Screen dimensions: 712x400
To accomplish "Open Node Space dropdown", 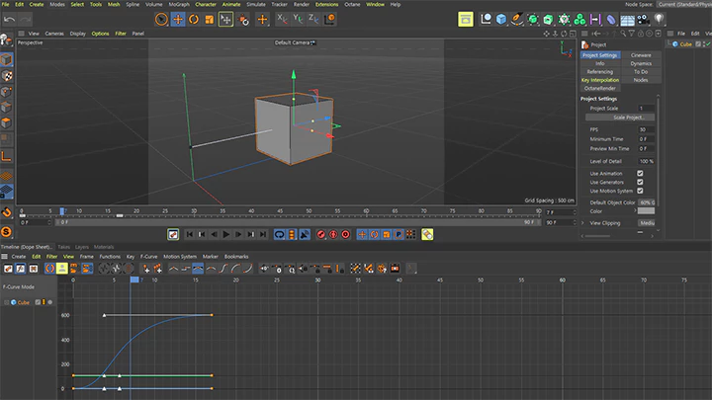I will coord(684,4).
